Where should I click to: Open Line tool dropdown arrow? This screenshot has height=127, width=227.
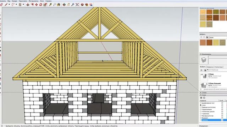[x=9, y=5]
